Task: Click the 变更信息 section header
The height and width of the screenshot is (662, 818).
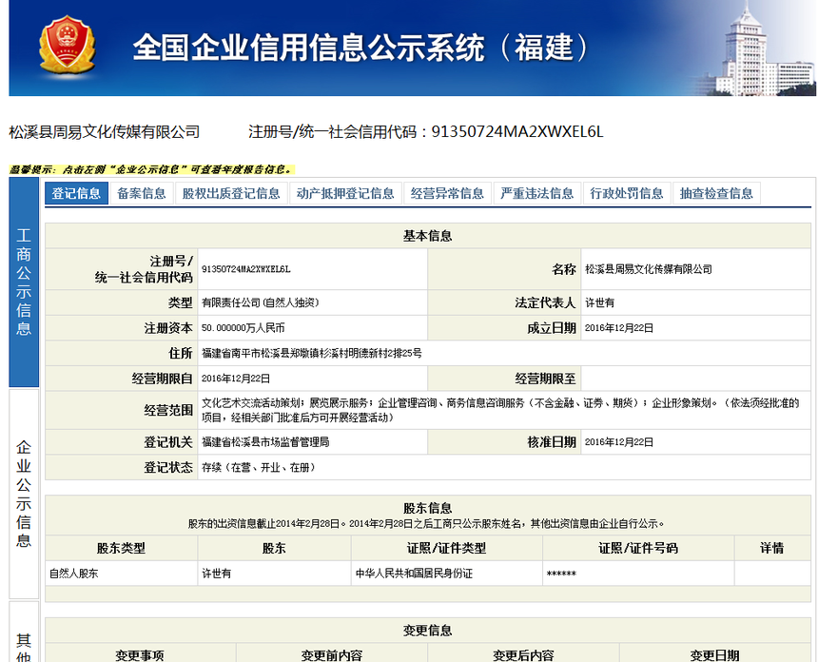Action: [x=428, y=631]
